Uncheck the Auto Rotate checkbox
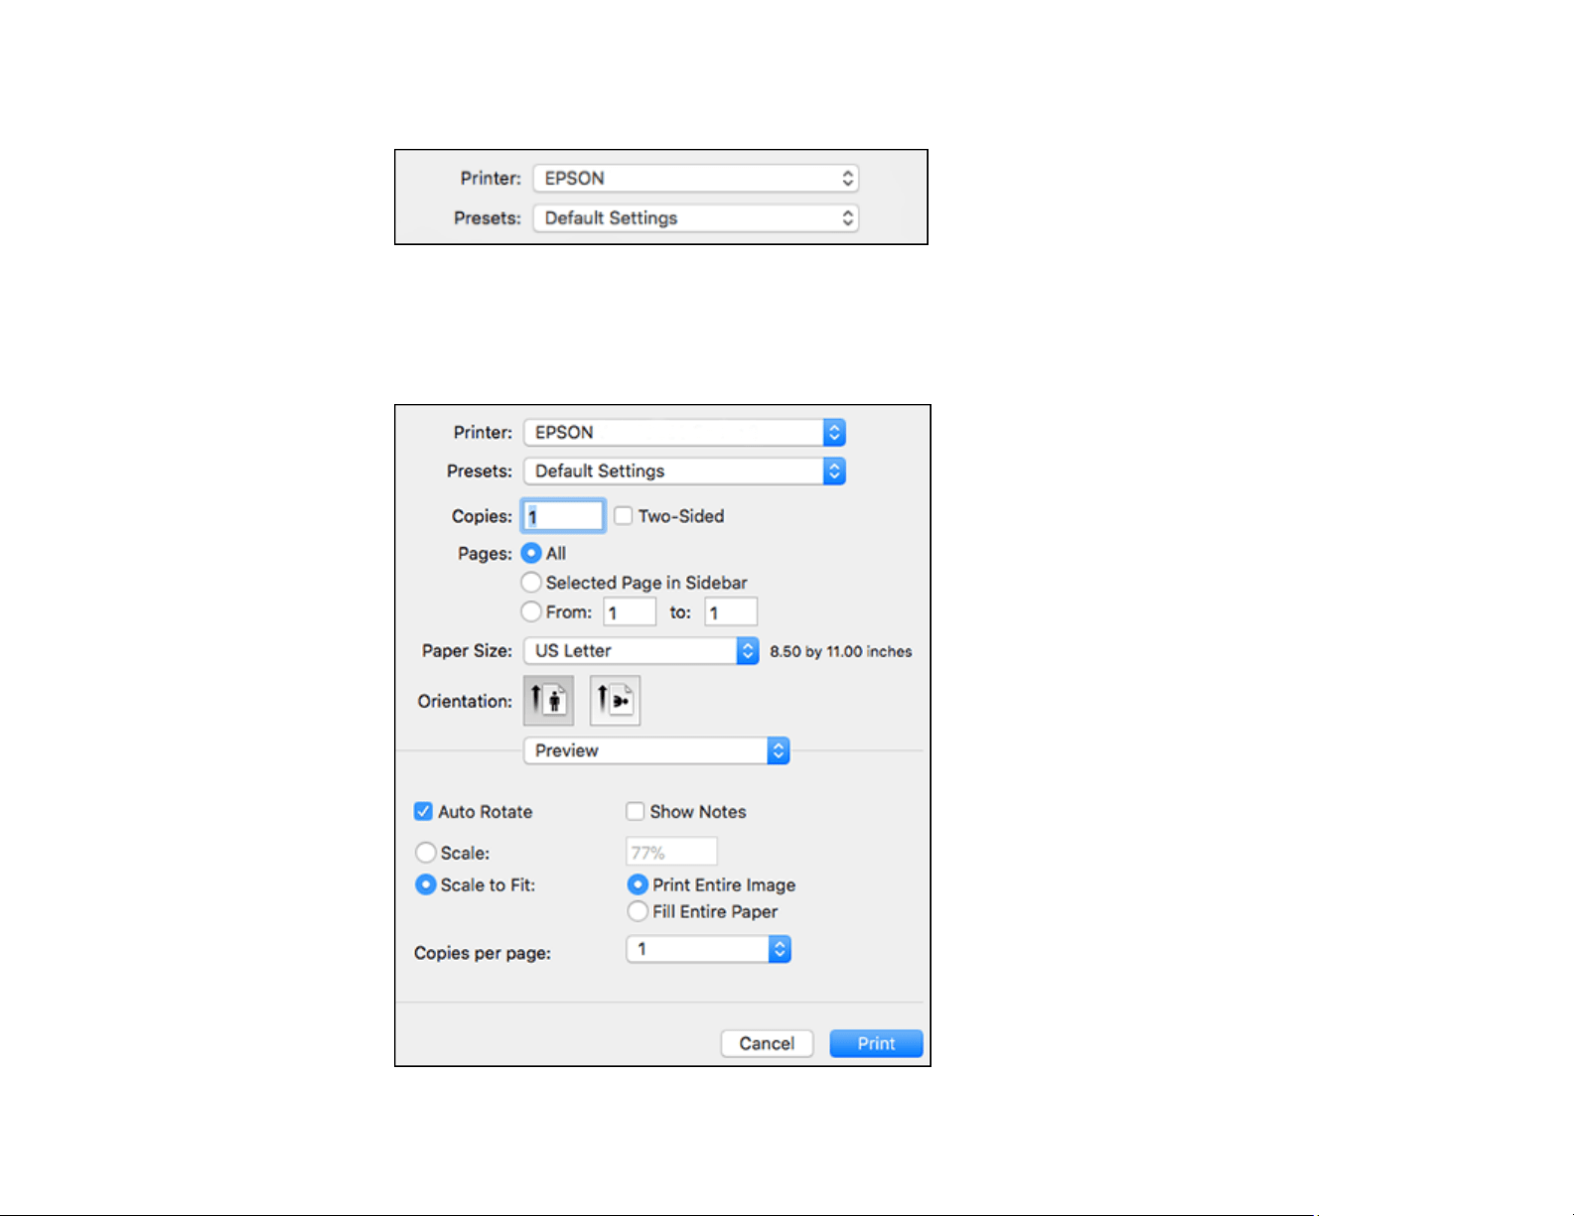The width and height of the screenshot is (1574, 1216). click(423, 812)
